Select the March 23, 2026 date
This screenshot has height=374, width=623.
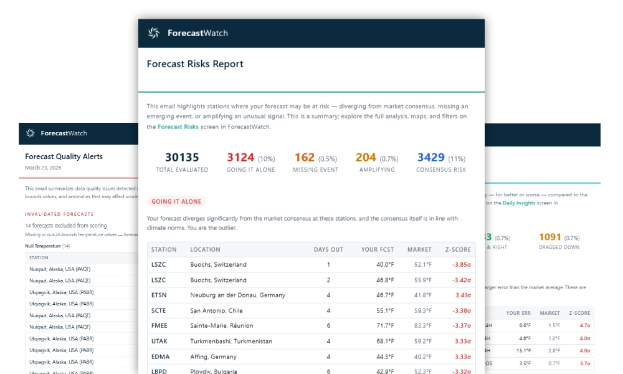(x=43, y=168)
